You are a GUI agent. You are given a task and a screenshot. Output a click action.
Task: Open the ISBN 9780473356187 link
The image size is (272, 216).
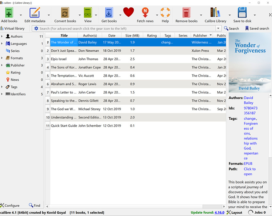pyautogui.click(x=251, y=110)
